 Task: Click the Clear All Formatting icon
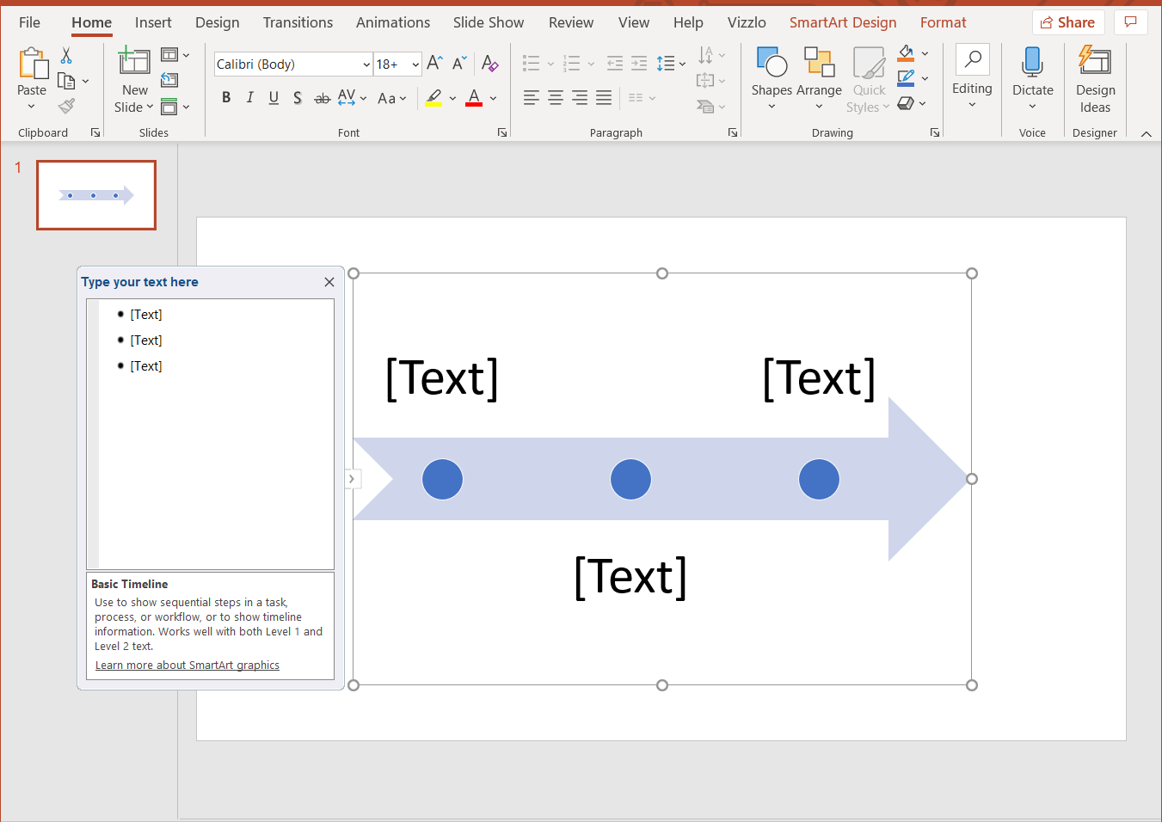pyautogui.click(x=489, y=64)
